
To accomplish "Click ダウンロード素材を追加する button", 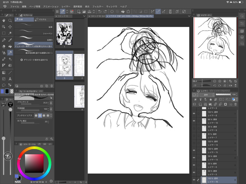I will coord(34,60).
